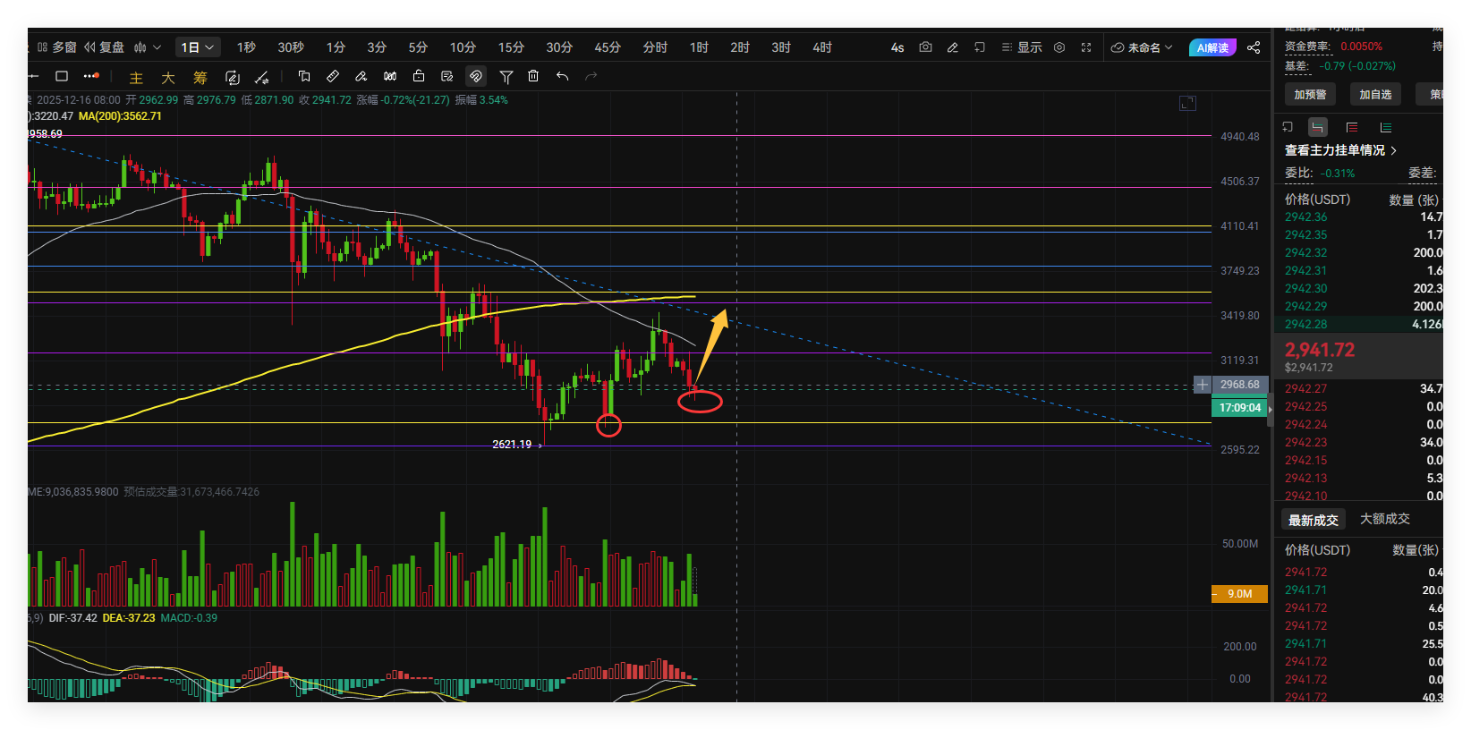Open the 1日 timeframe dropdown

197,47
